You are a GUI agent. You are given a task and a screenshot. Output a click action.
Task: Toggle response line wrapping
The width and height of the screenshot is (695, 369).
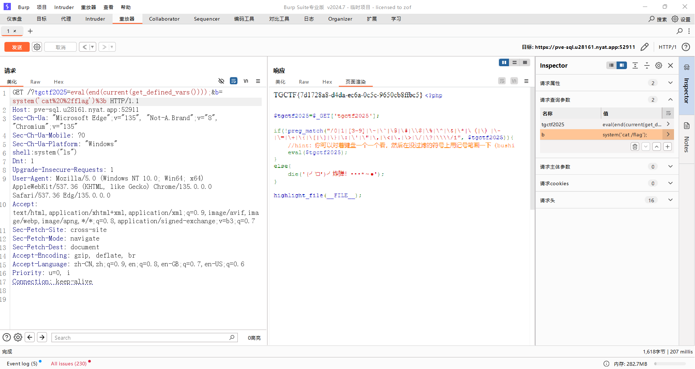(x=502, y=81)
